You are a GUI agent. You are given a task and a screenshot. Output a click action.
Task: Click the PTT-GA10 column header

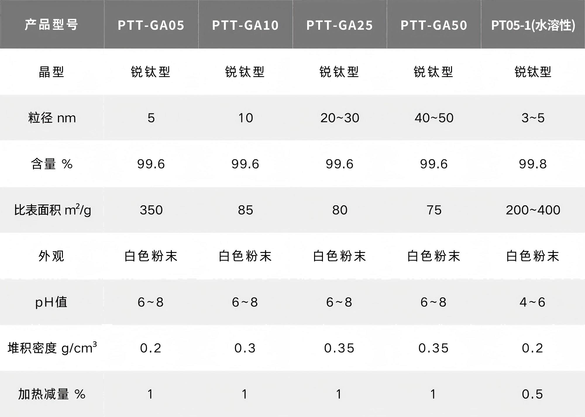pos(245,25)
